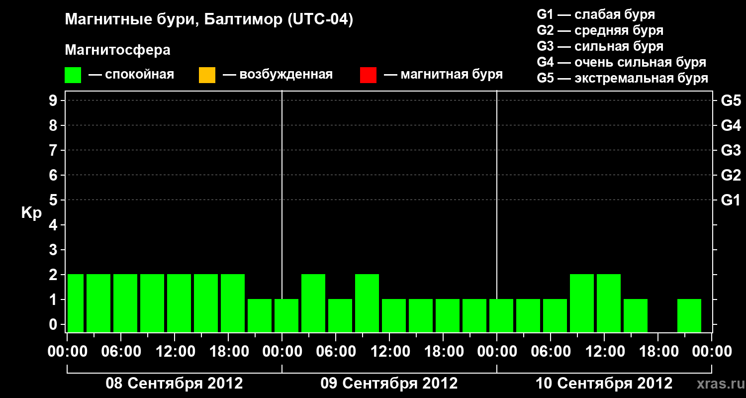Click the 'Магнитосфера' heading
Image resolution: width=746 pixels, height=398 pixels.
click(x=117, y=50)
